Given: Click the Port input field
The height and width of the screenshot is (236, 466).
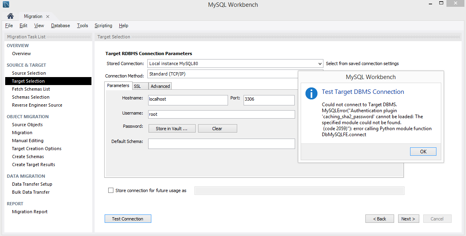Looking at the screenshot, I should click(x=269, y=100).
